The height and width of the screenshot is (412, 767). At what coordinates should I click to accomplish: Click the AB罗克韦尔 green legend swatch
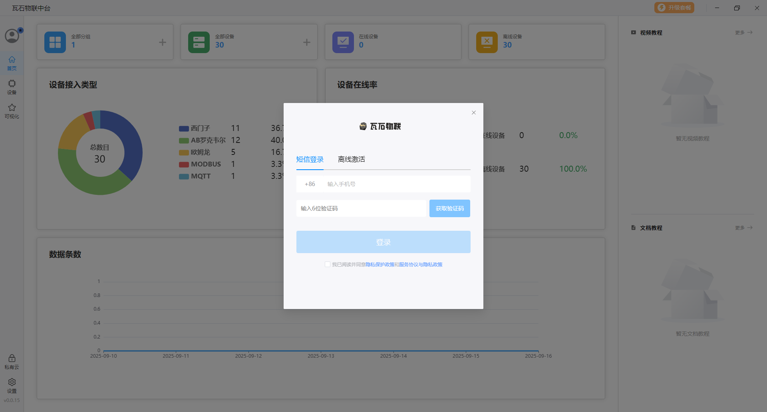[184, 141]
